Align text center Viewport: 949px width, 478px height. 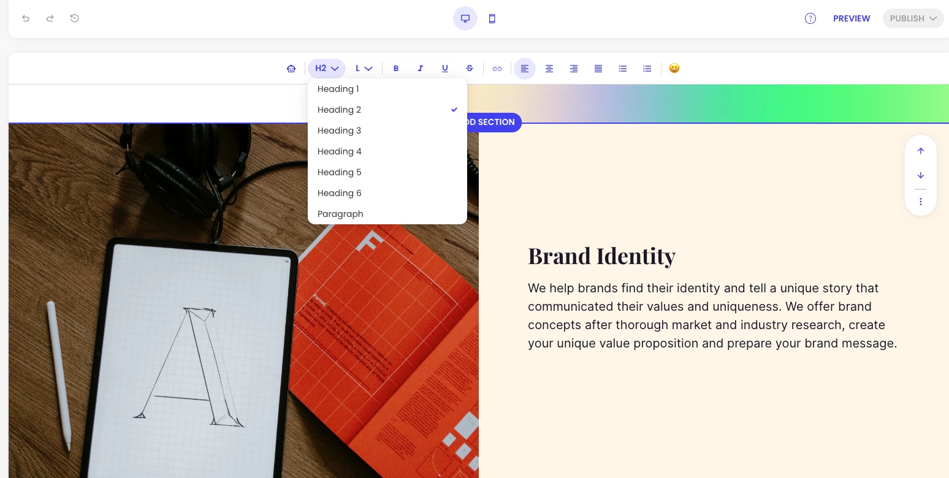[549, 69]
